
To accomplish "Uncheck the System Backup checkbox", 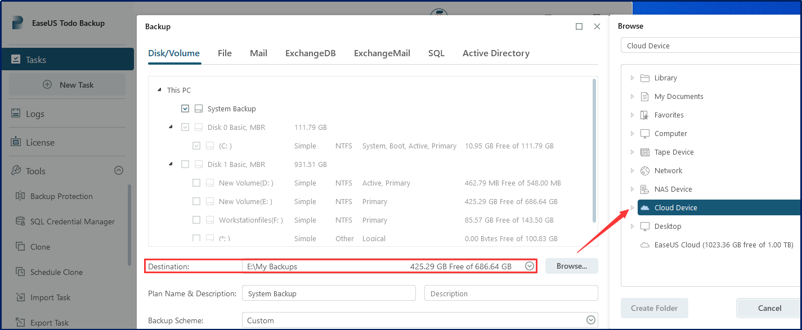I will point(185,108).
